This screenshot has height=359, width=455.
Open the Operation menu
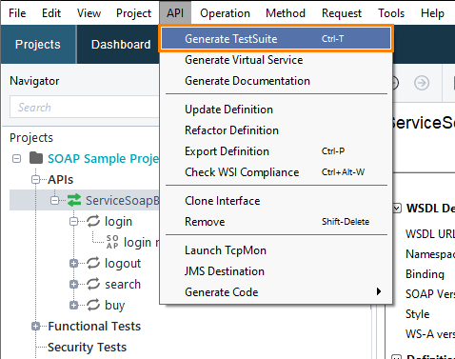pos(225,13)
